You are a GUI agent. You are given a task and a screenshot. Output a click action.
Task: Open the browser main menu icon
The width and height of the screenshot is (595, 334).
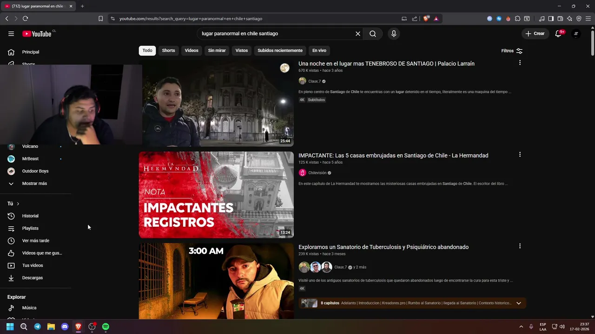coord(588,19)
